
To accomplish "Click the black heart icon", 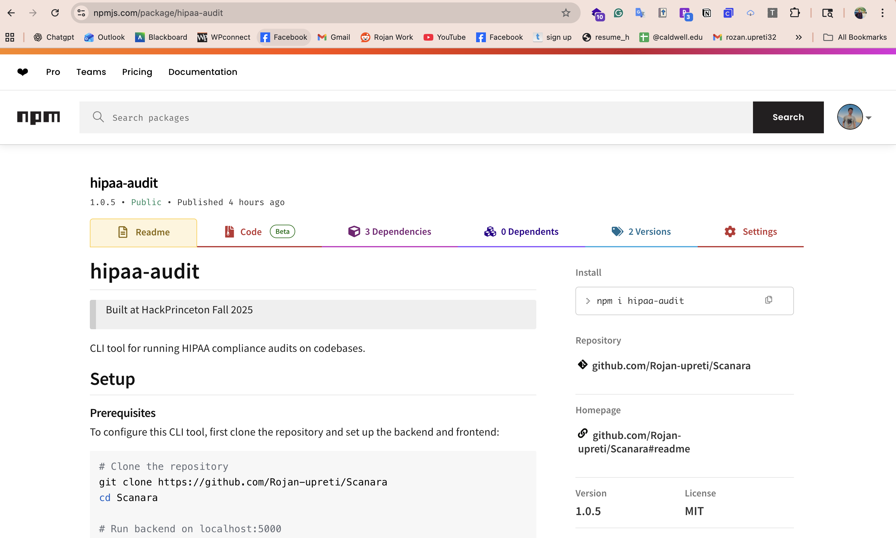I will (23, 72).
